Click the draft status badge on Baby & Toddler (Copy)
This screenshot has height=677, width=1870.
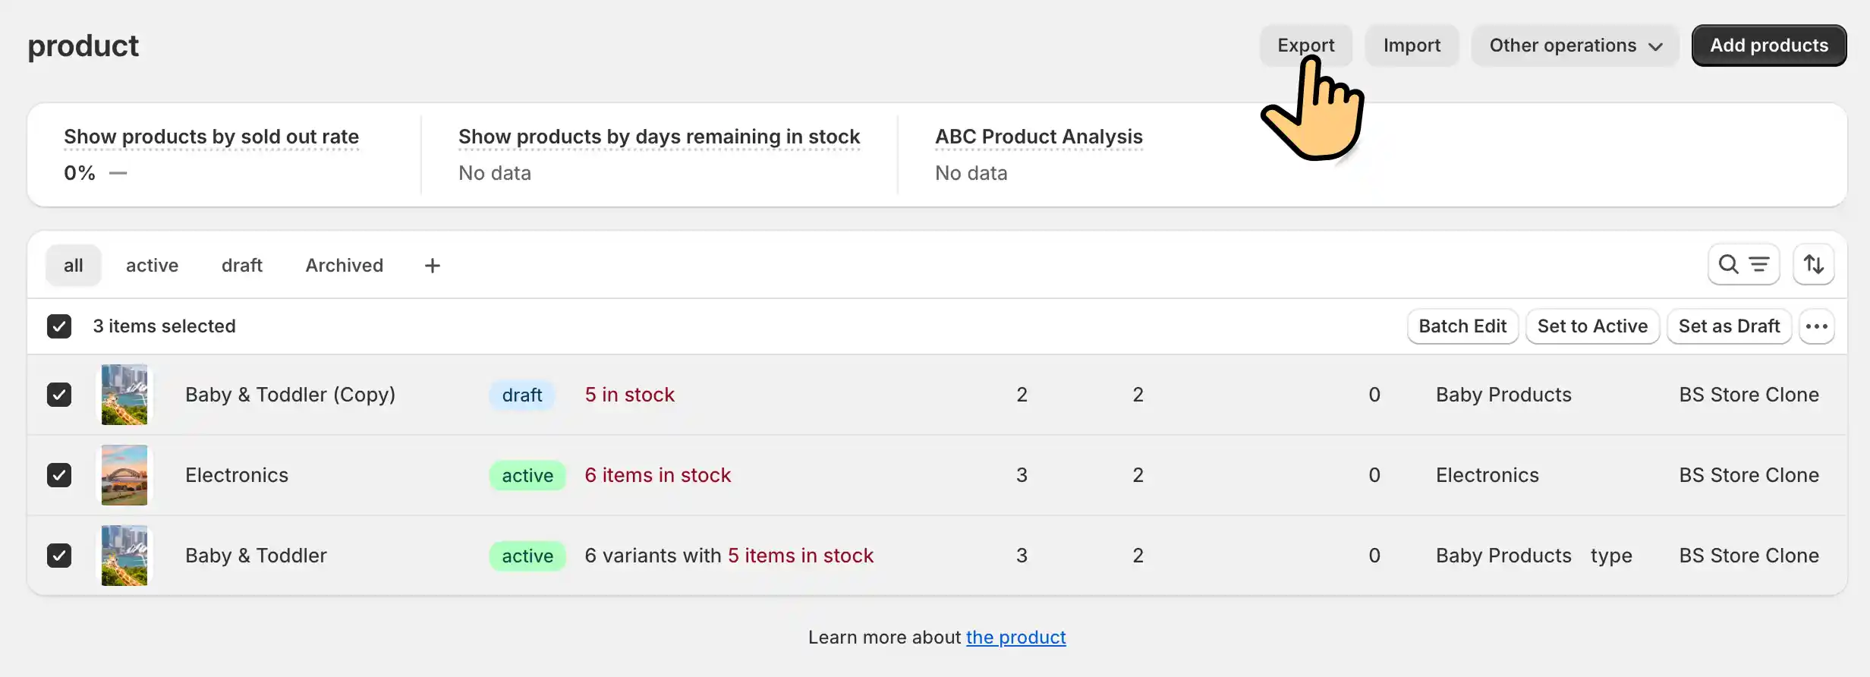(521, 395)
